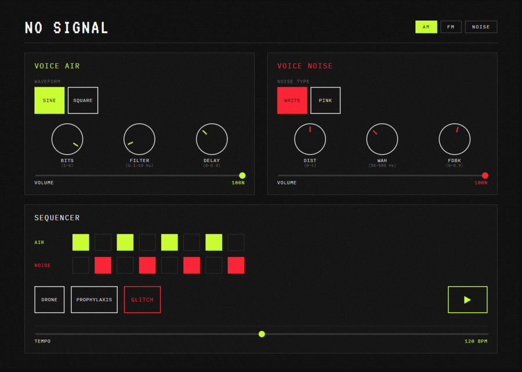Click the Voice Air volume slider handle

click(x=242, y=175)
